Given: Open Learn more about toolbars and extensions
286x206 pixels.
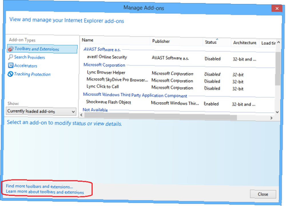Looking at the screenshot, I should point(45,192).
